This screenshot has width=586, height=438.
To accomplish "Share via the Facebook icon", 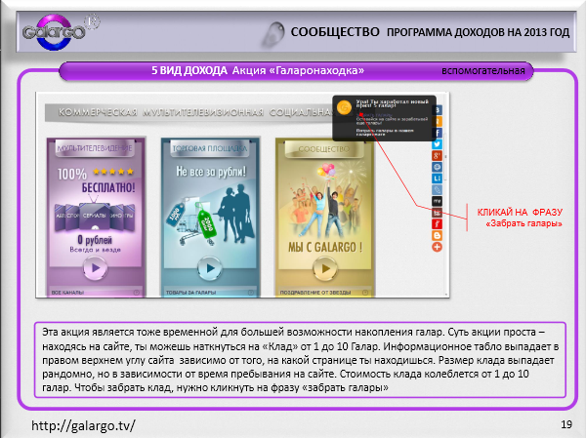I will point(438,133).
